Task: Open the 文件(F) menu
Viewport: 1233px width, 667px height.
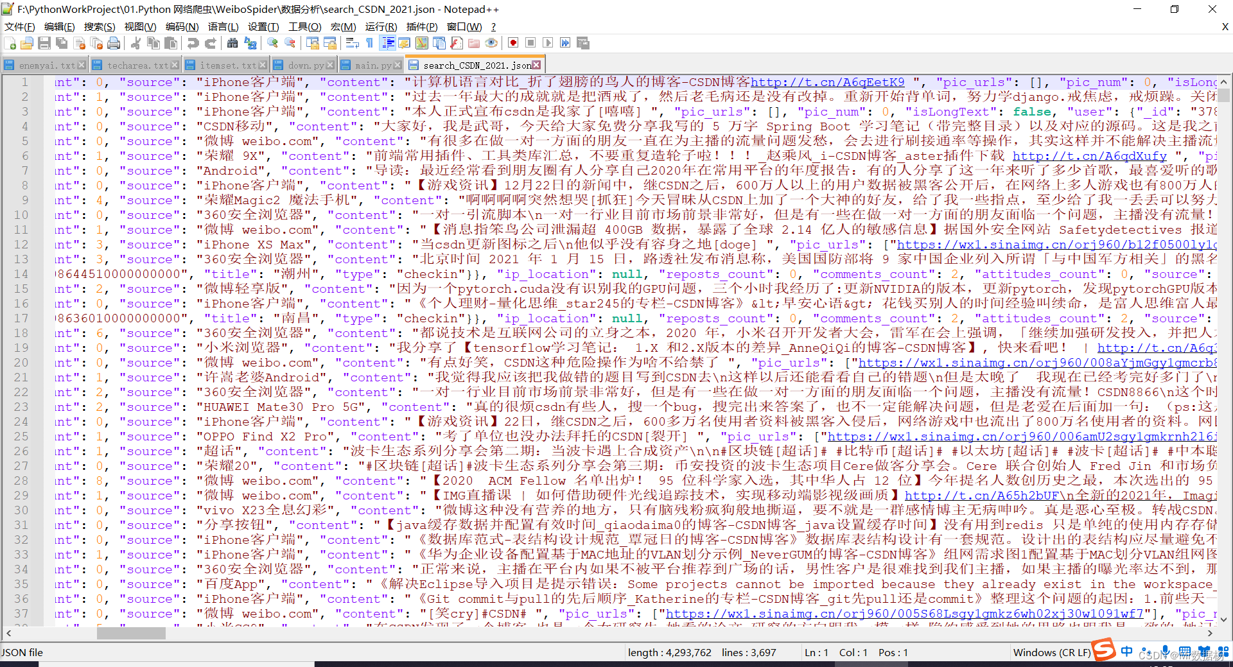Action: coord(20,26)
